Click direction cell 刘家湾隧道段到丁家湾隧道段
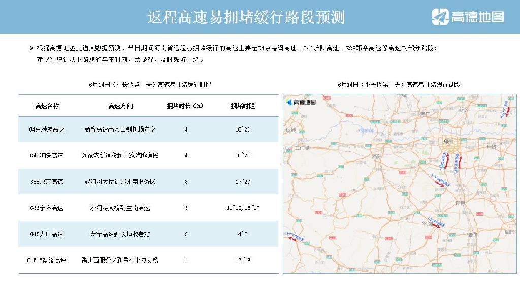The image size is (520, 292). [120, 155]
